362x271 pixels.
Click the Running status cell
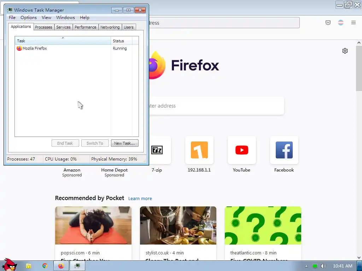pyautogui.click(x=119, y=48)
